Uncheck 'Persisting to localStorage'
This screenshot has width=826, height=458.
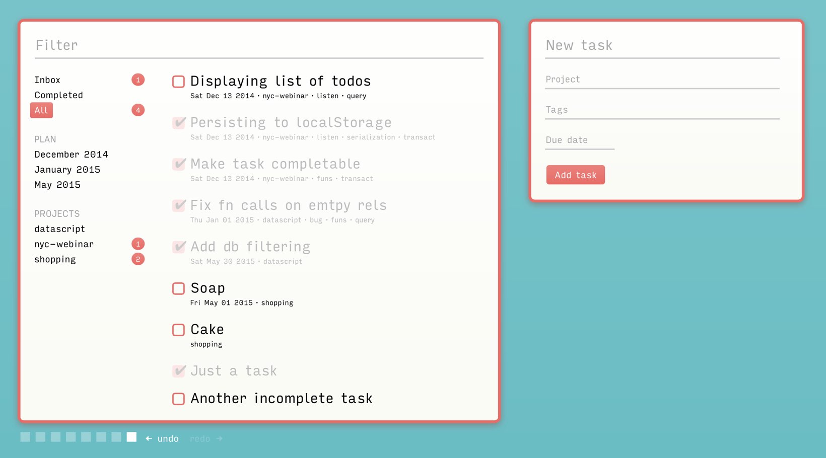coord(179,122)
